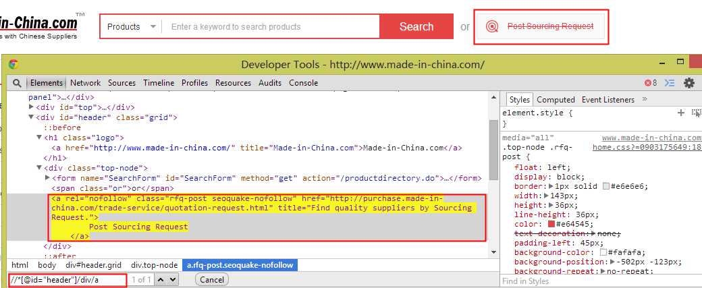Open the Products category dropdown

point(131,26)
